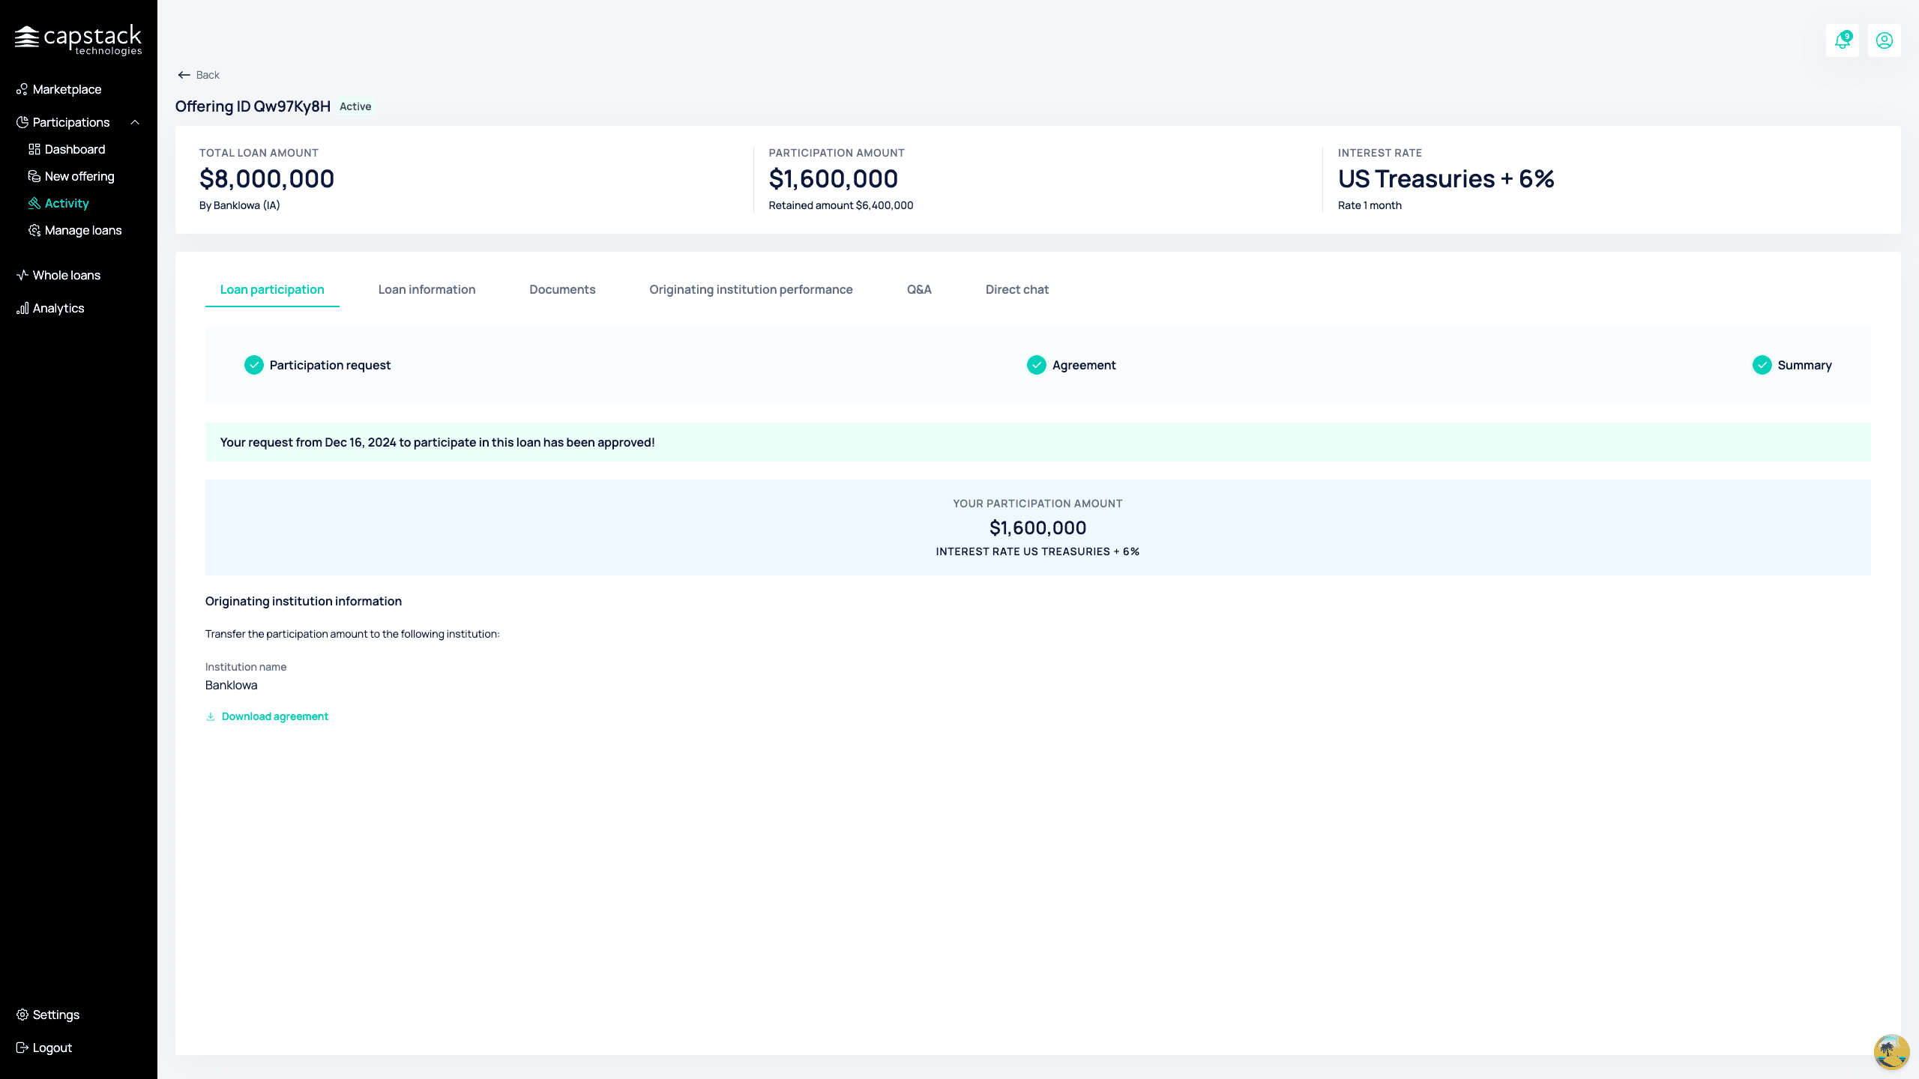
Task: Open Analytics in the sidebar
Action: [58, 308]
